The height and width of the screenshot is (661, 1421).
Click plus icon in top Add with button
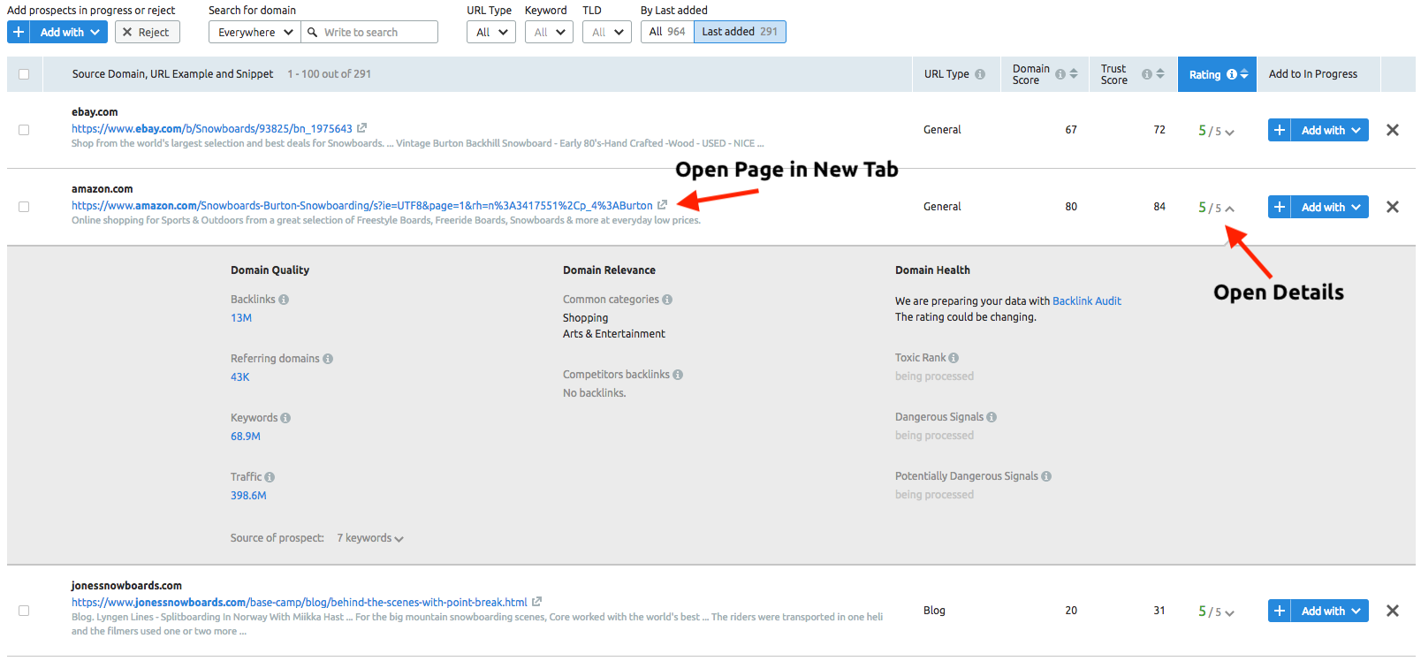coord(19,32)
